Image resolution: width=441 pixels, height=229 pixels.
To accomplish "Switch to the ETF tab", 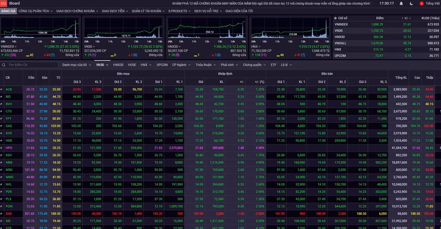I will (x=273, y=65).
